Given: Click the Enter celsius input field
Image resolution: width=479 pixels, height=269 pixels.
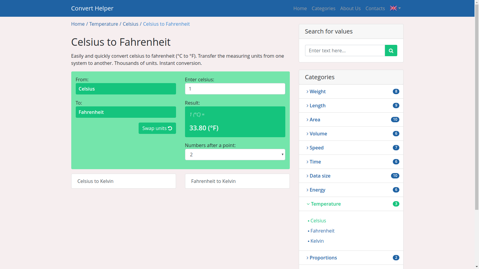Looking at the screenshot, I should (235, 89).
